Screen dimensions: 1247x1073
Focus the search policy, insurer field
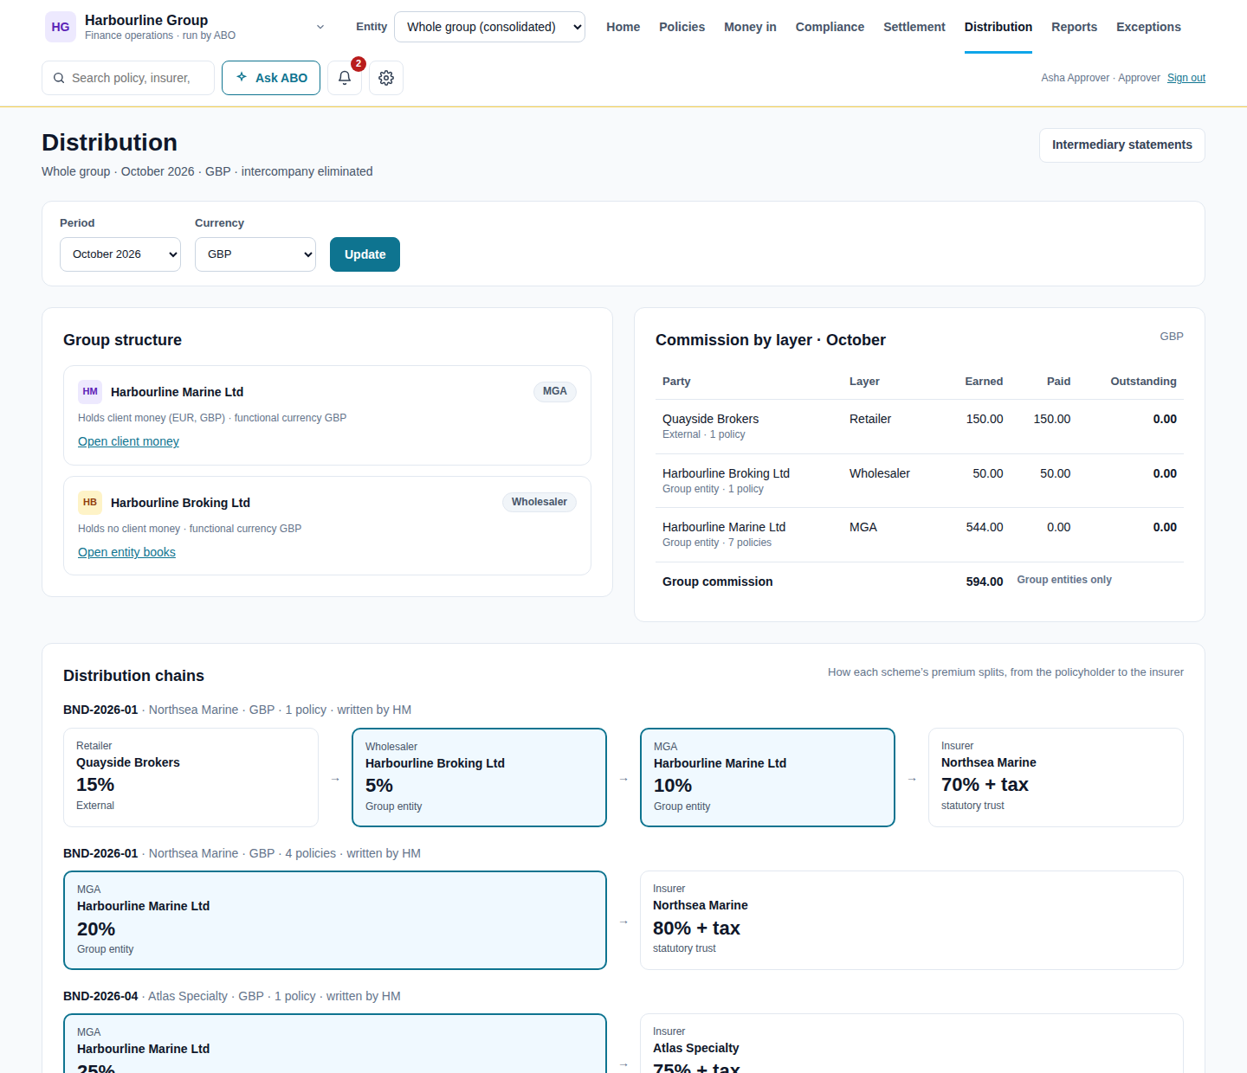[128, 78]
